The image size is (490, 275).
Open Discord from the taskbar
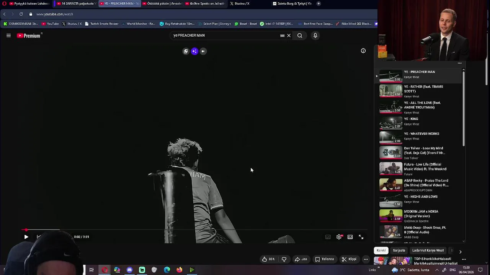[x=129, y=270]
